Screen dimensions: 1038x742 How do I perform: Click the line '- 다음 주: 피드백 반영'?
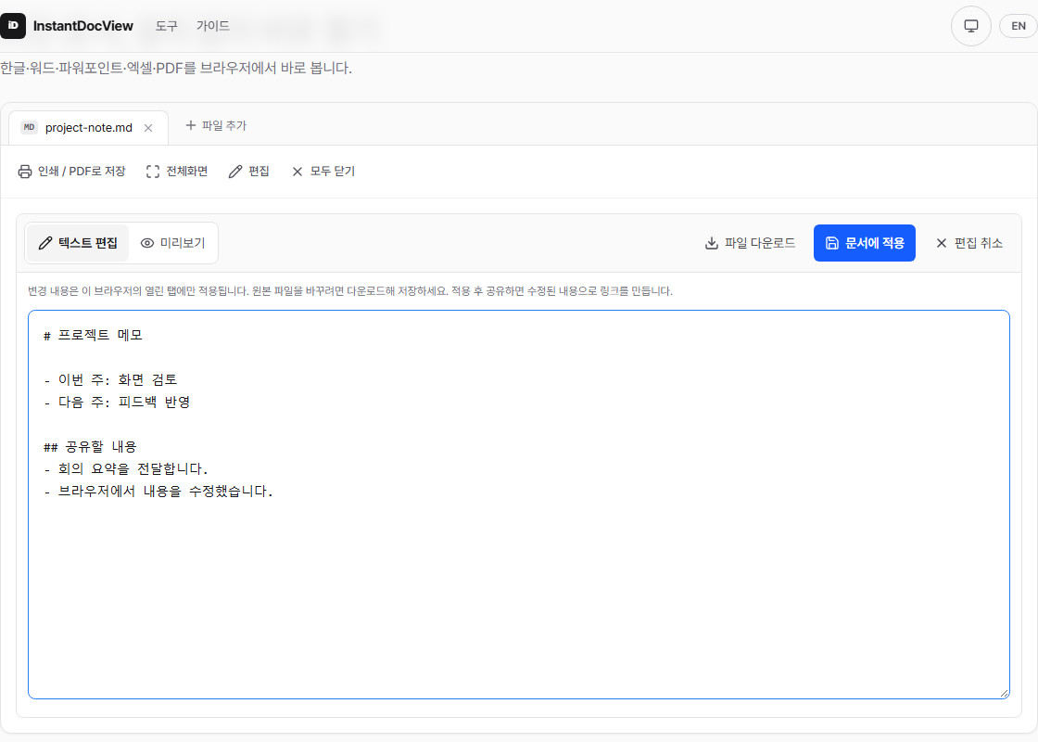point(117,403)
